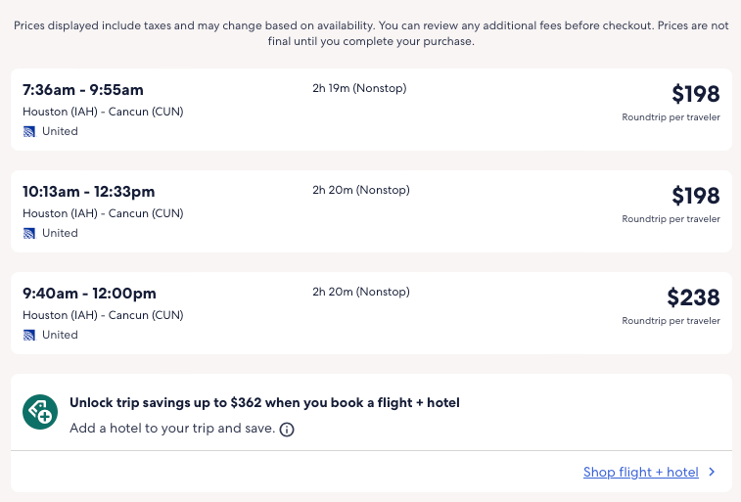Click the United logo on the 9:40am flight
This screenshot has height=502, width=741.
pyautogui.click(x=29, y=335)
